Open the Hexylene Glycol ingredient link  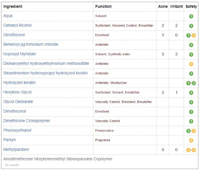click(17, 92)
